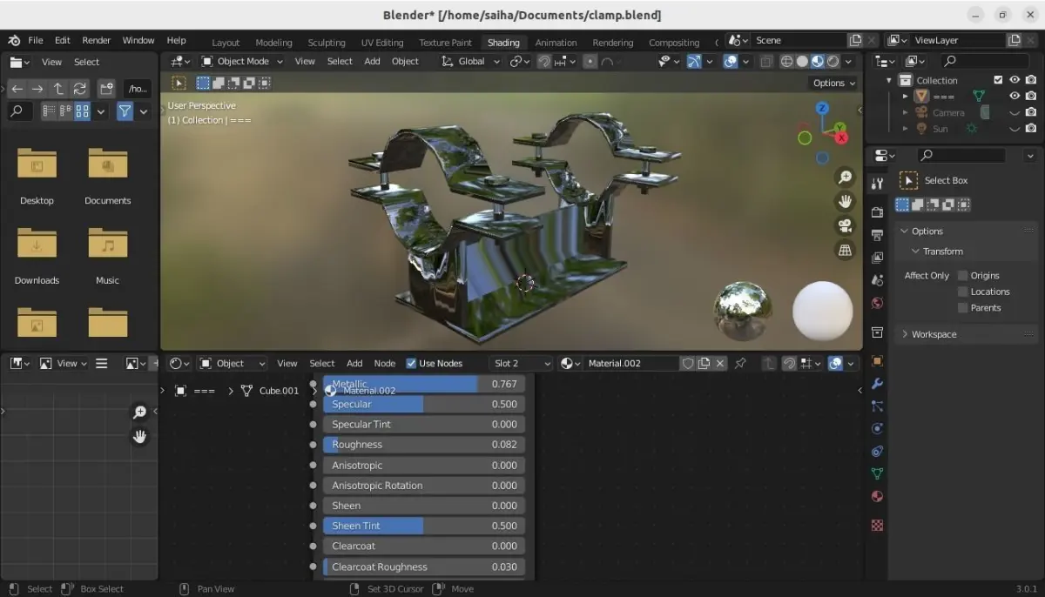The width and height of the screenshot is (1045, 597).
Task: Create a new folder in file browser
Action: pos(106,89)
